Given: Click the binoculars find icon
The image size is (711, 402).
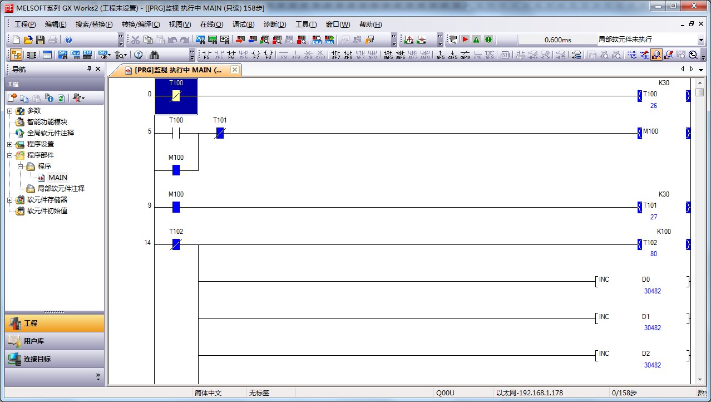Looking at the screenshot, I should tap(154, 55).
